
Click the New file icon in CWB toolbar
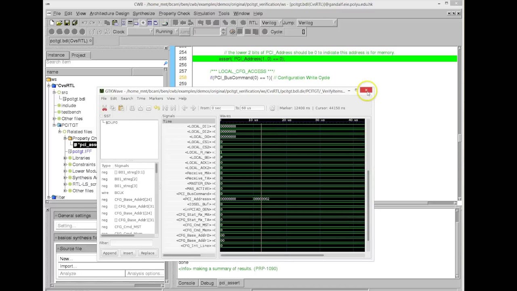pos(52,23)
